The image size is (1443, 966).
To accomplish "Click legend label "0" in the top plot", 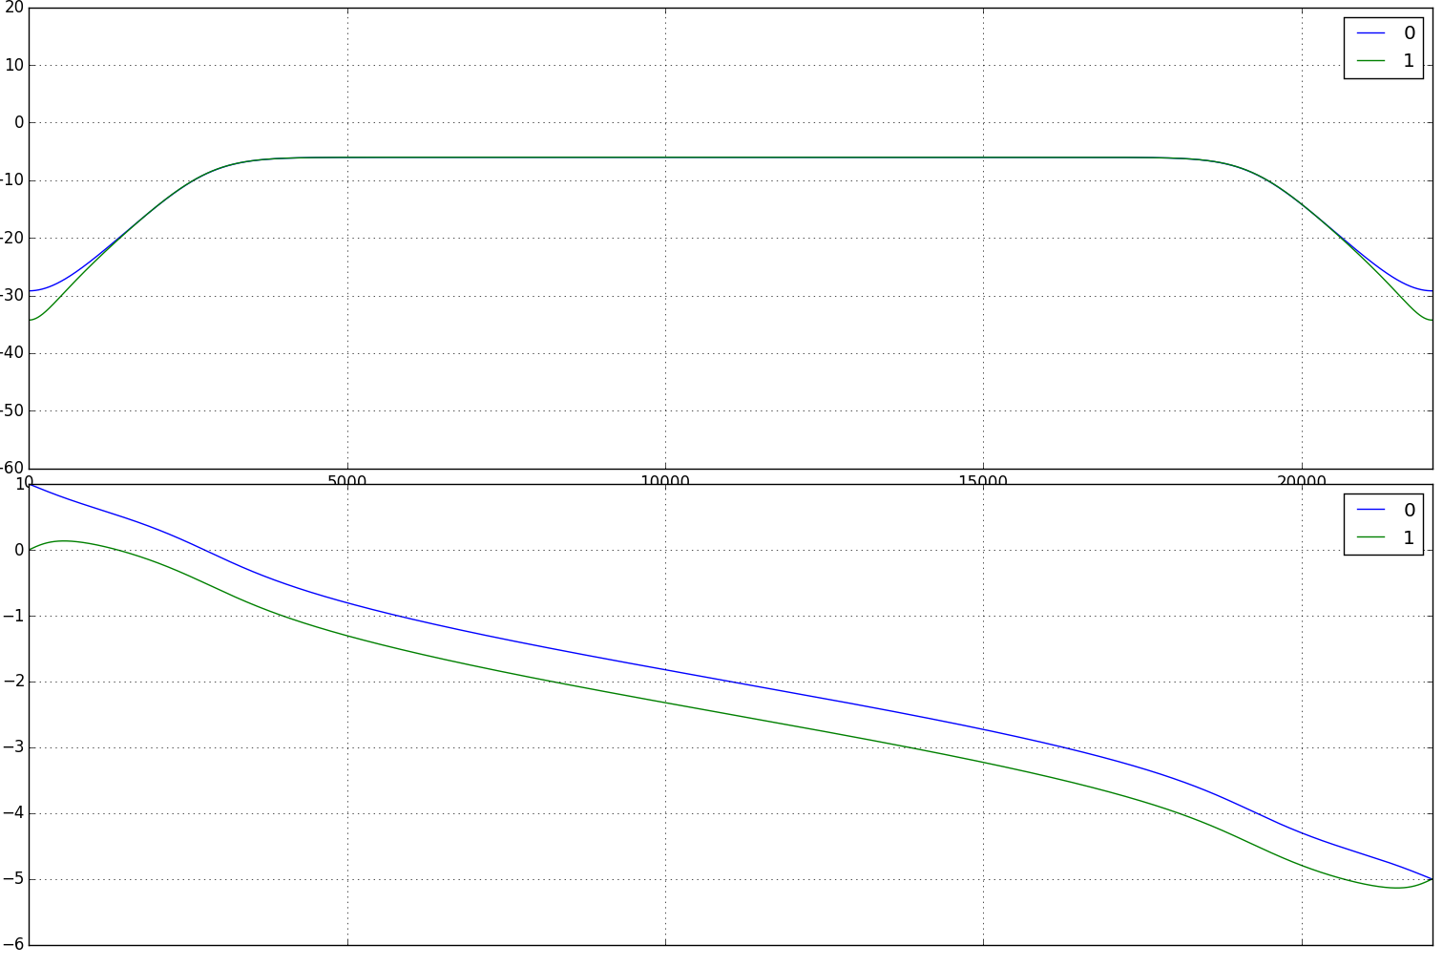I will (x=1409, y=33).
